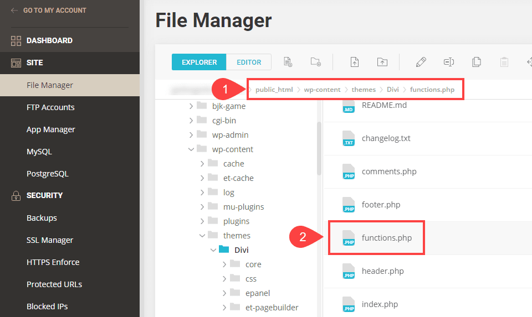The height and width of the screenshot is (317, 532).
Task: Click the plugins folder icon in tree
Action: coord(213,221)
